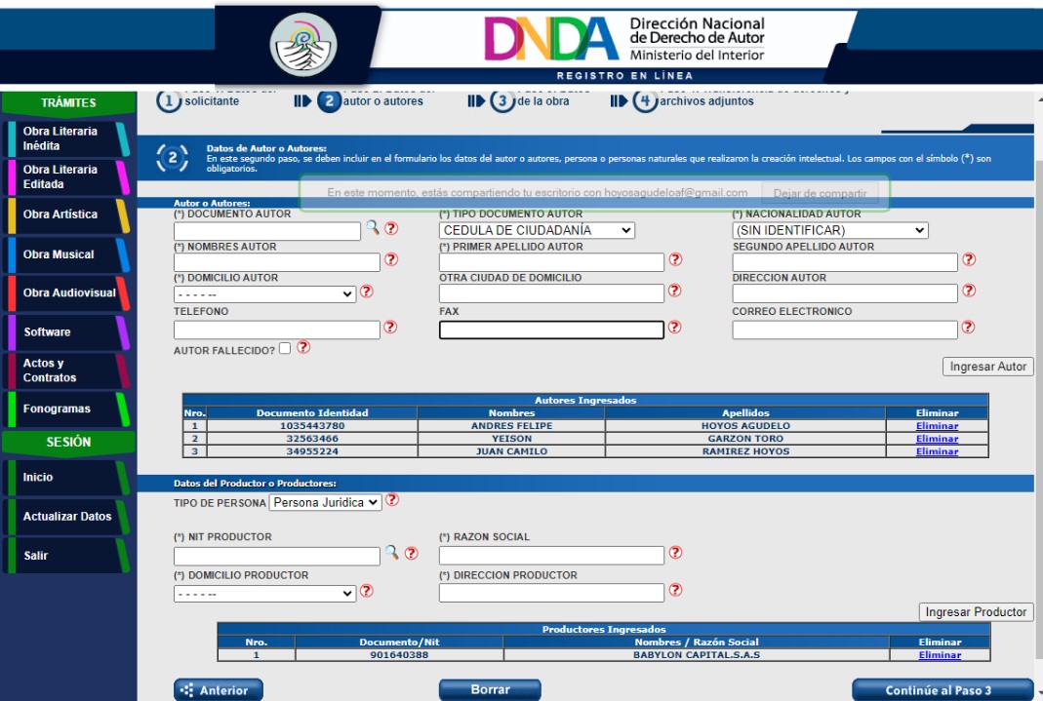Go to Inicio in session menu

(66, 478)
